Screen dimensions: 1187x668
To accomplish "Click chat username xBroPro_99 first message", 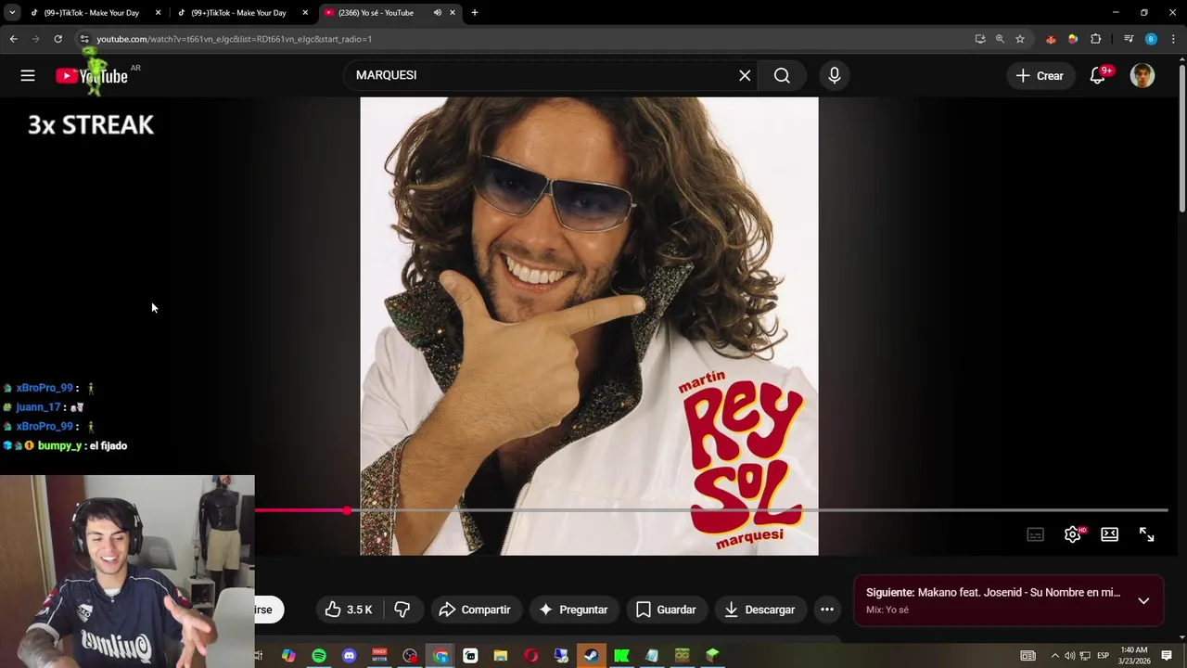I will pos(45,388).
